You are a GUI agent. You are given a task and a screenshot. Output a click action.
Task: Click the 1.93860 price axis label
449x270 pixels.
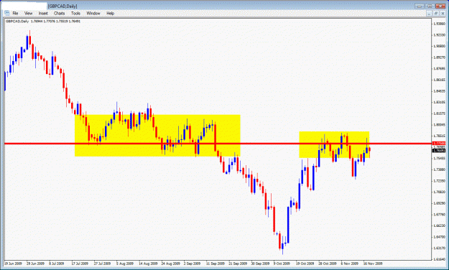point(440,24)
